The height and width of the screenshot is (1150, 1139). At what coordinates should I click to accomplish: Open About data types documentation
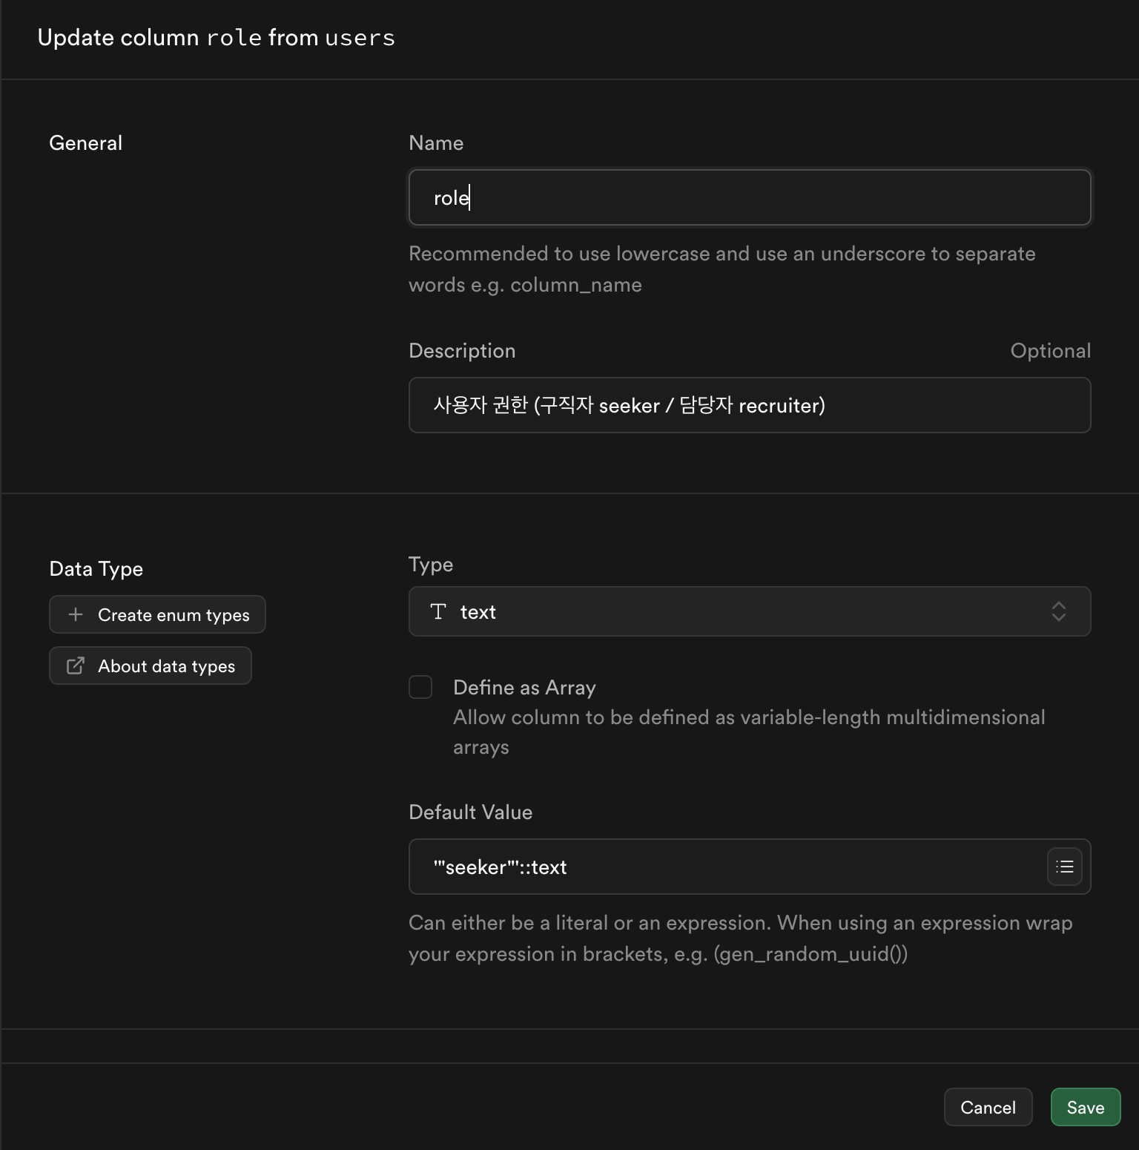pos(151,666)
